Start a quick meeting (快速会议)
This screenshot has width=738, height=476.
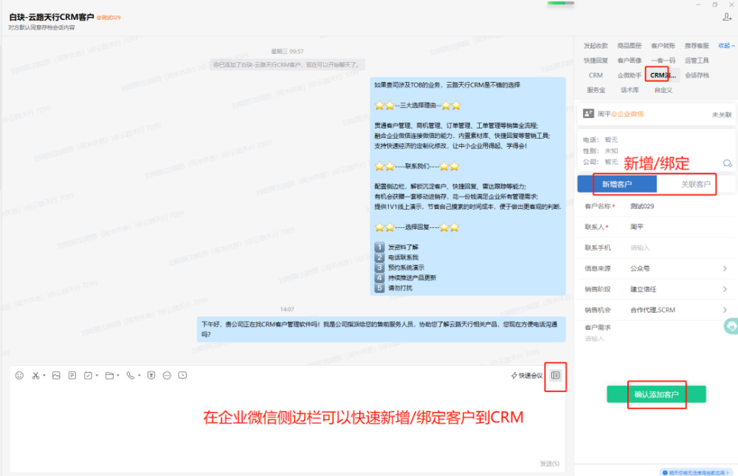527,375
